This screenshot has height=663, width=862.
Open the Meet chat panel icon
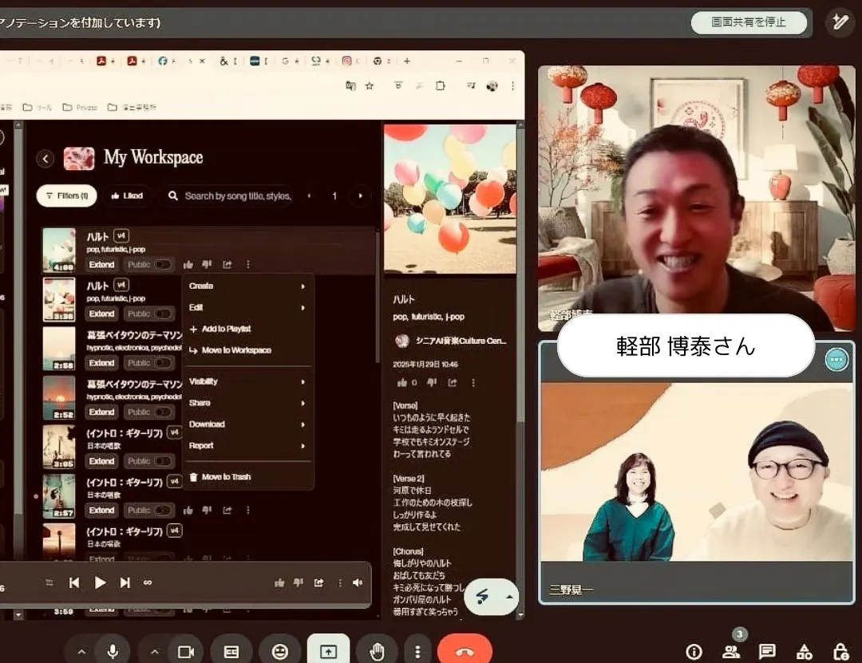tap(767, 651)
